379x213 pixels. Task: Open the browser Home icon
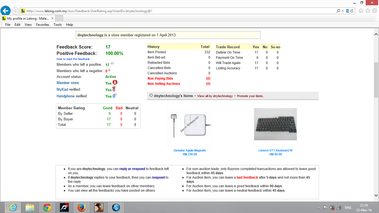point(361,11)
